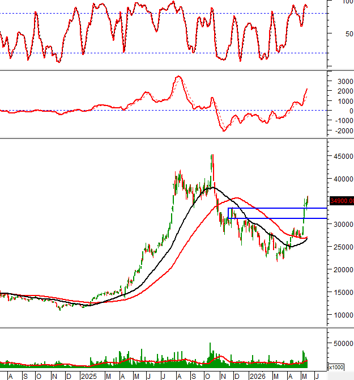Click the 50 level on oscillator axis

click(349, 33)
